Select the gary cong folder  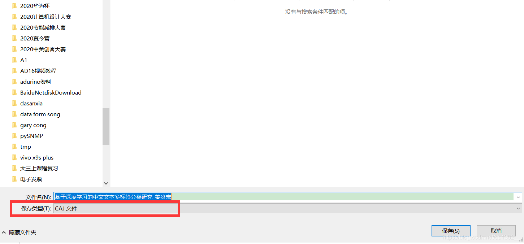click(x=33, y=125)
